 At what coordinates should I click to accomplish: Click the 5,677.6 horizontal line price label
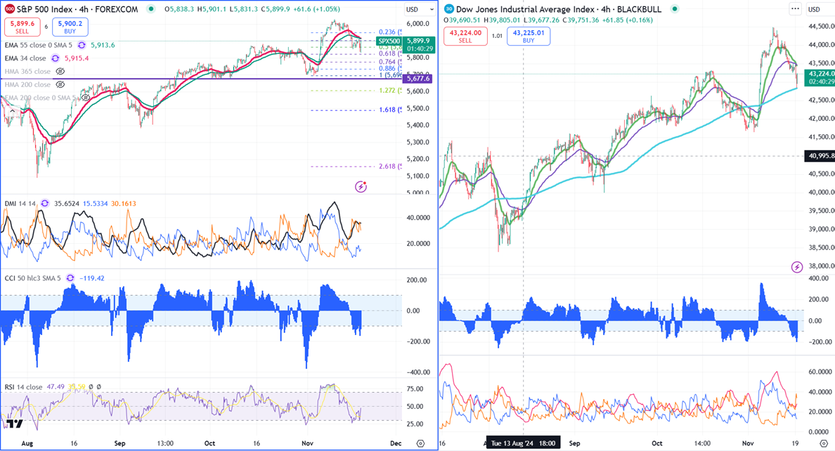[417, 79]
